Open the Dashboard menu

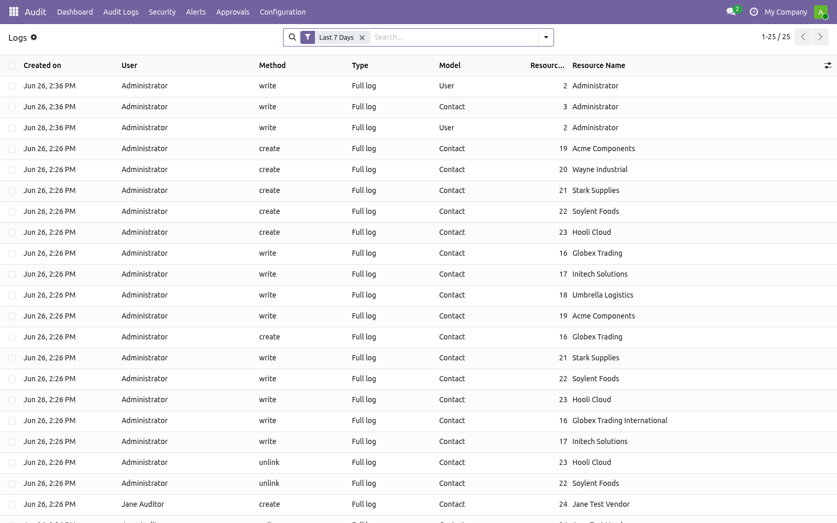tap(75, 12)
